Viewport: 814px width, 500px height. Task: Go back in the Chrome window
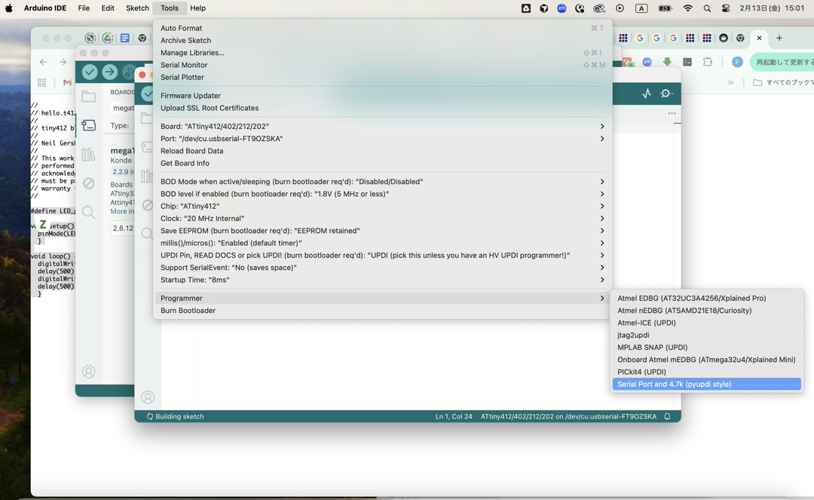click(43, 62)
